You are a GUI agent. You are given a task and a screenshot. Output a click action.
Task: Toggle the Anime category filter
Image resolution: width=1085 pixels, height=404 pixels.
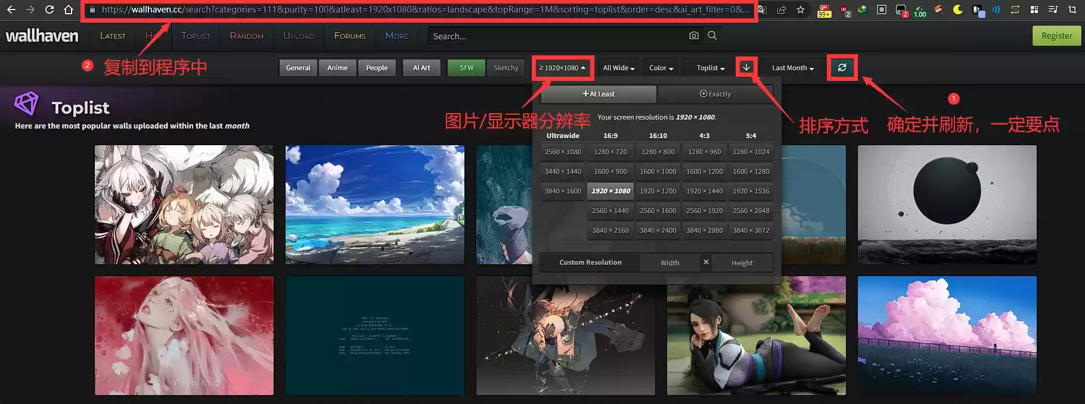[x=337, y=68]
